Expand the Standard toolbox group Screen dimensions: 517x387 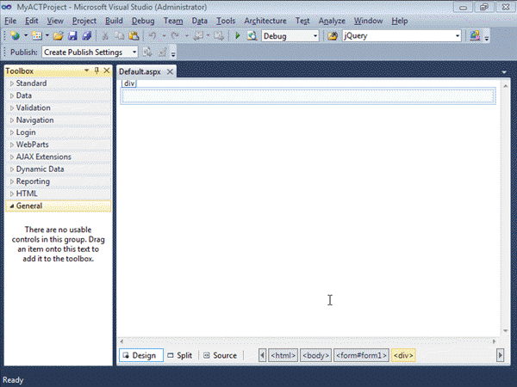pos(11,83)
